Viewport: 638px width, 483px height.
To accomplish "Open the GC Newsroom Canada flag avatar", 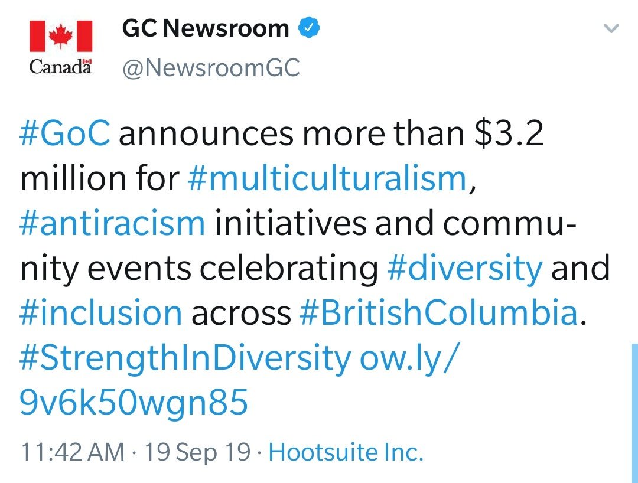I will click(x=61, y=48).
